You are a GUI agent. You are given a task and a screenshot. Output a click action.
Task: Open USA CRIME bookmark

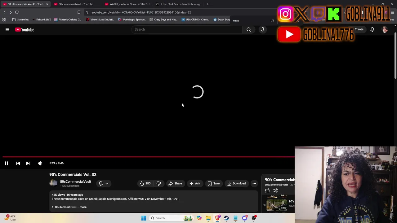pos(195,20)
